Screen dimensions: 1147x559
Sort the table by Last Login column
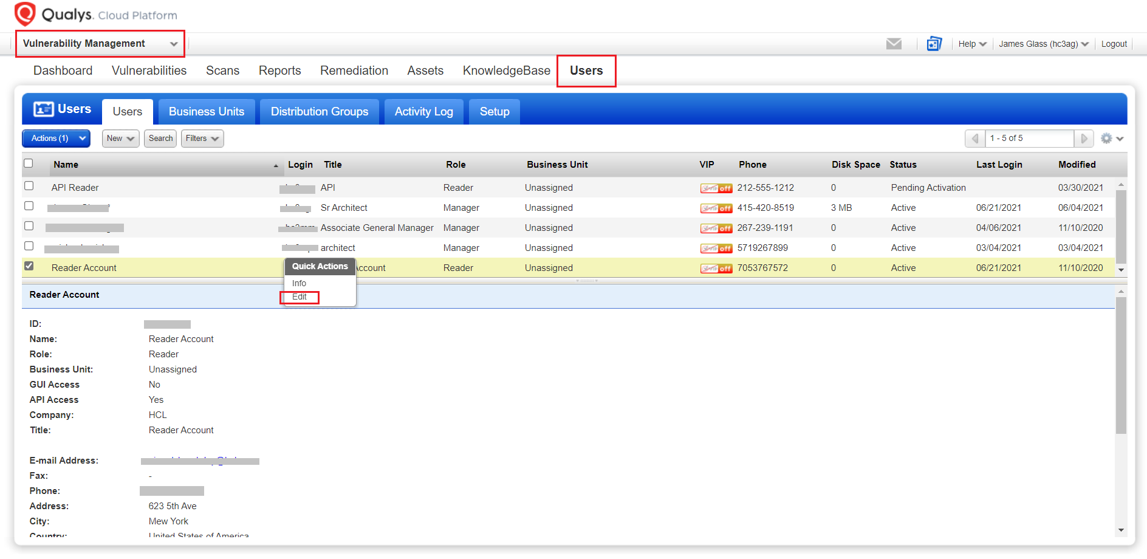click(999, 165)
